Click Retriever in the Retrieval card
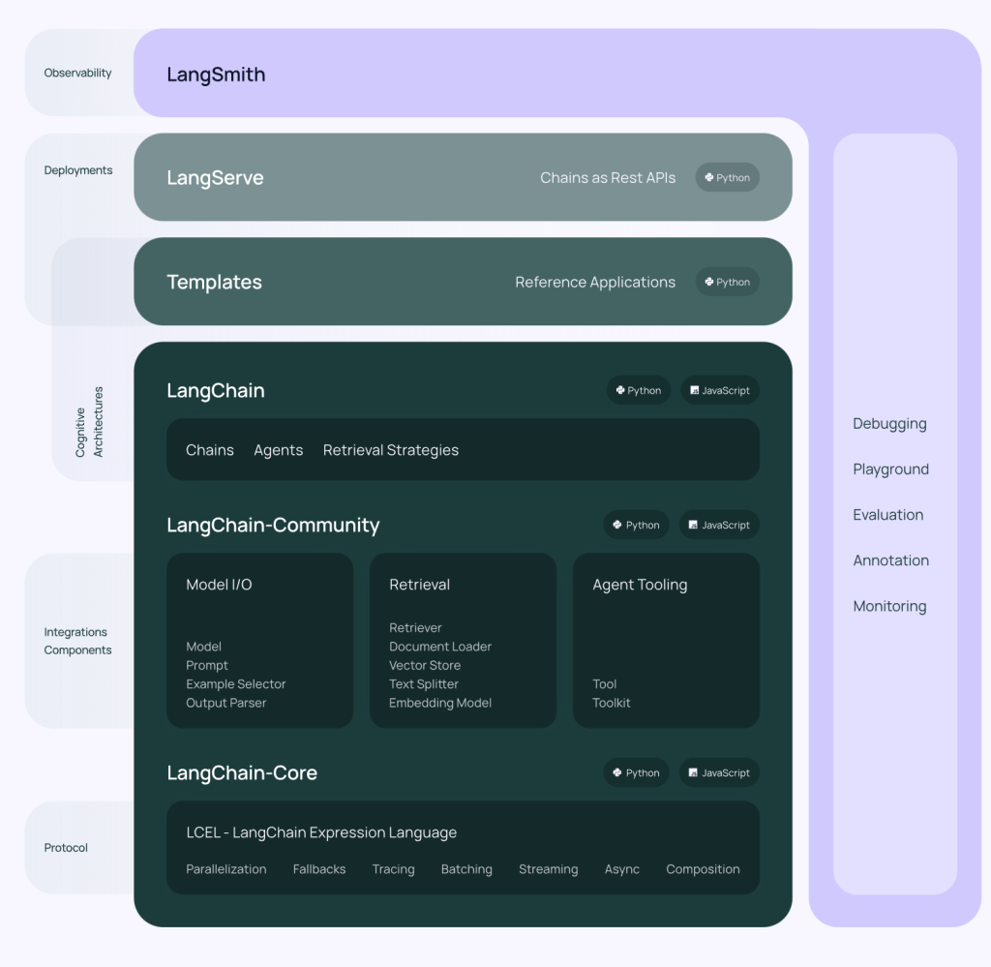 [415, 627]
